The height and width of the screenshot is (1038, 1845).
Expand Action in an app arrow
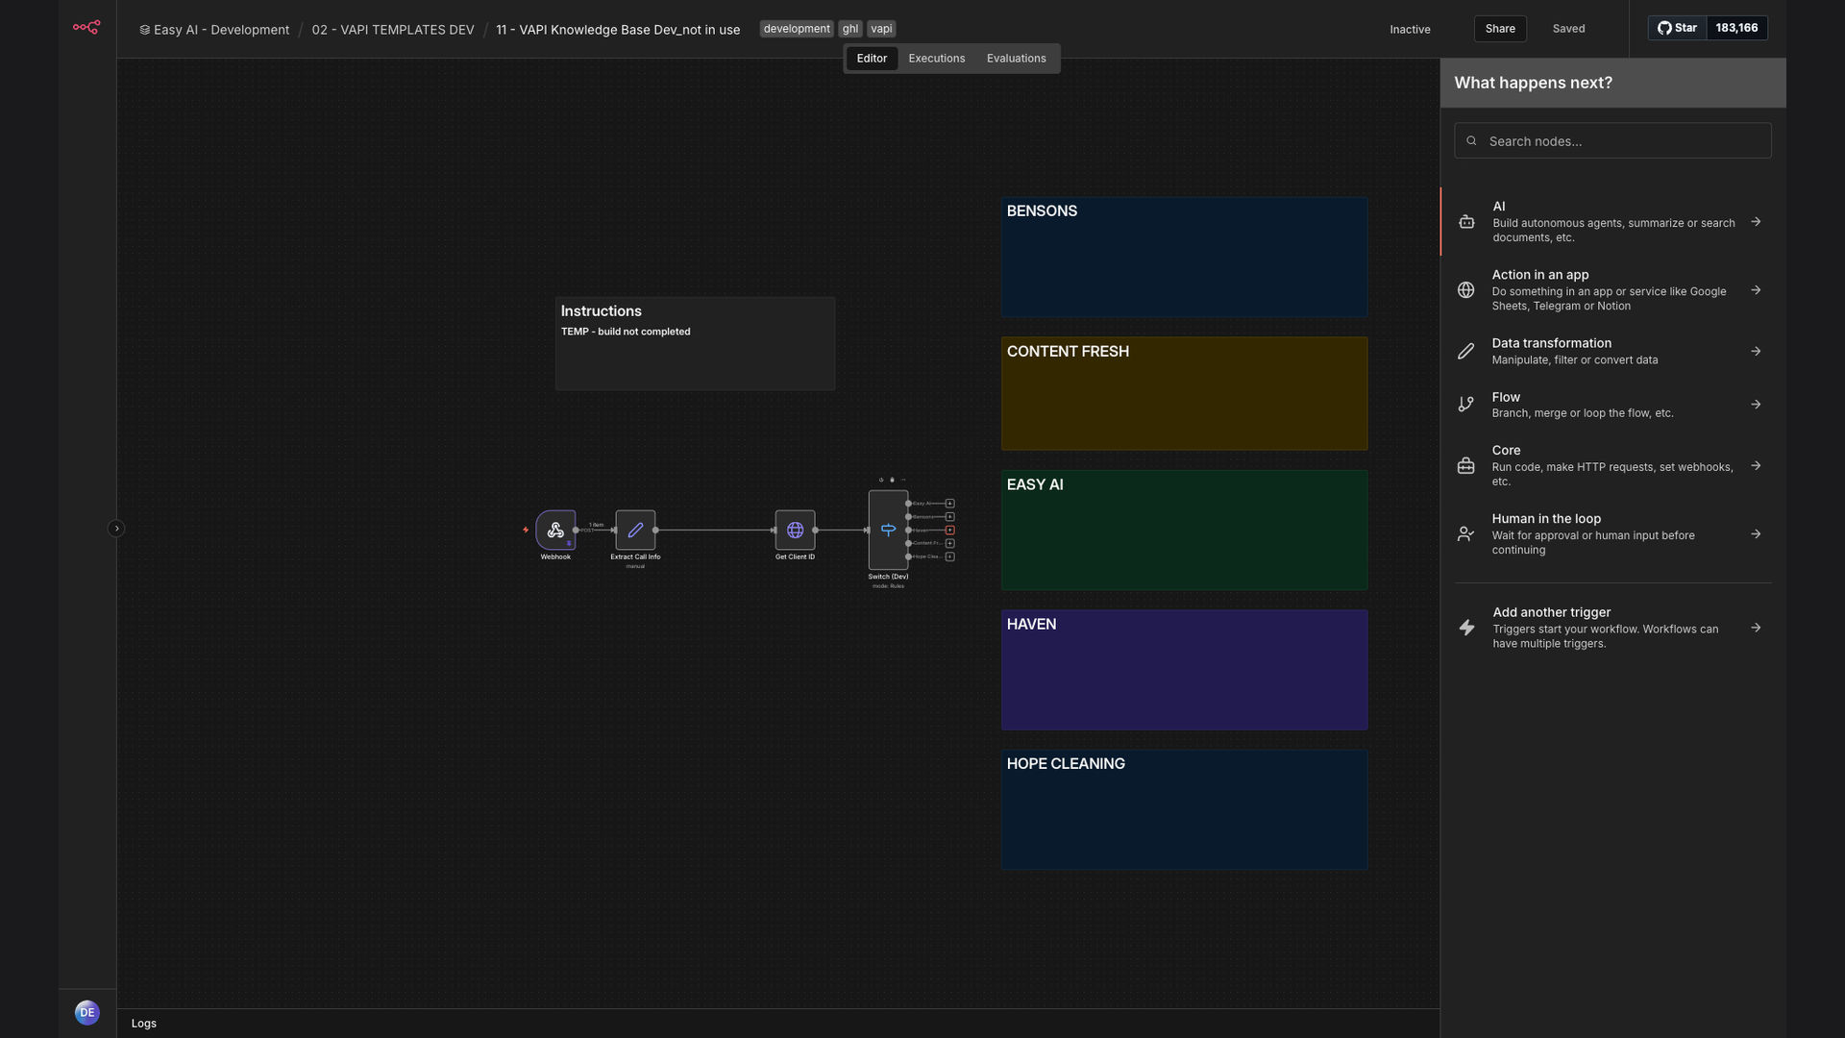pyautogui.click(x=1756, y=290)
